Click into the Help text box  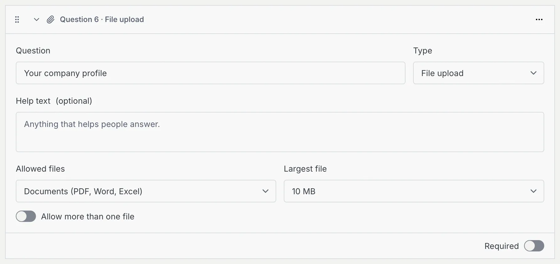(280, 132)
